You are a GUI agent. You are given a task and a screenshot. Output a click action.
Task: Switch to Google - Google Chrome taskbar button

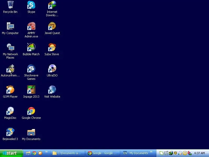(103, 153)
